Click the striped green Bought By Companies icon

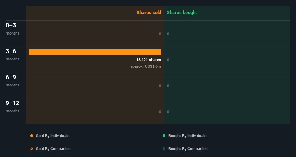click(x=164, y=149)
